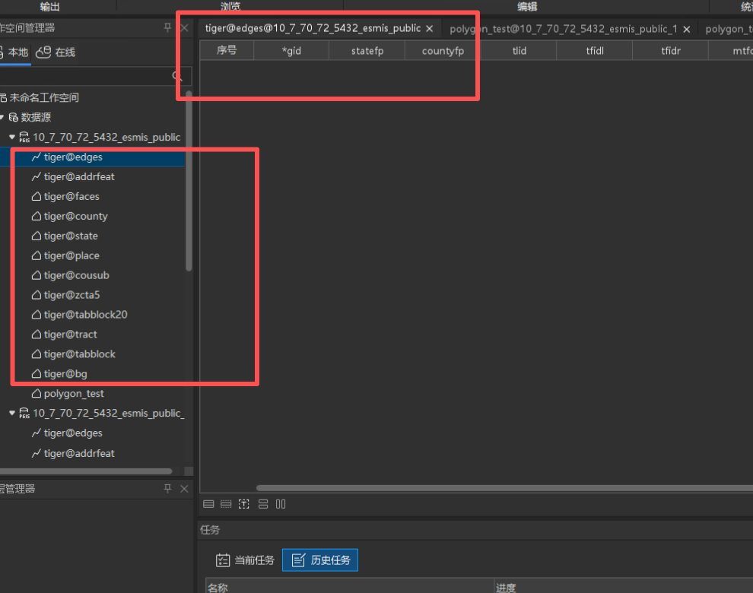Pin the layer manager panel
The image size is (753, 593).
tap(167, 488)
